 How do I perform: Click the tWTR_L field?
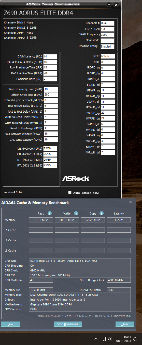tap(51, 117)
